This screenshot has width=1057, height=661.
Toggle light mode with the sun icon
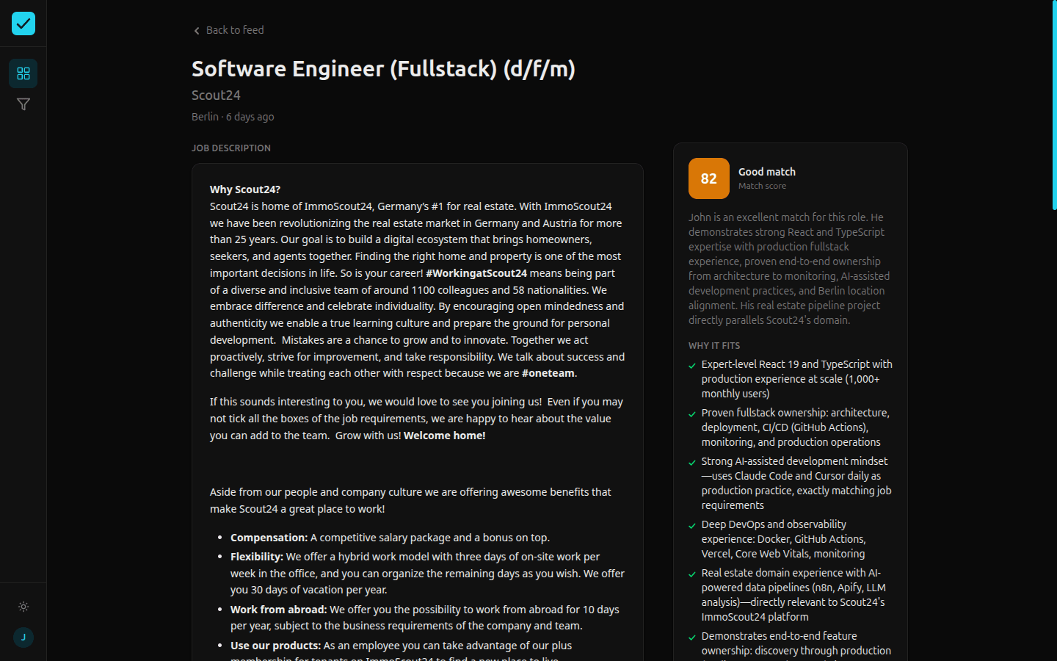tap(23, 607)
